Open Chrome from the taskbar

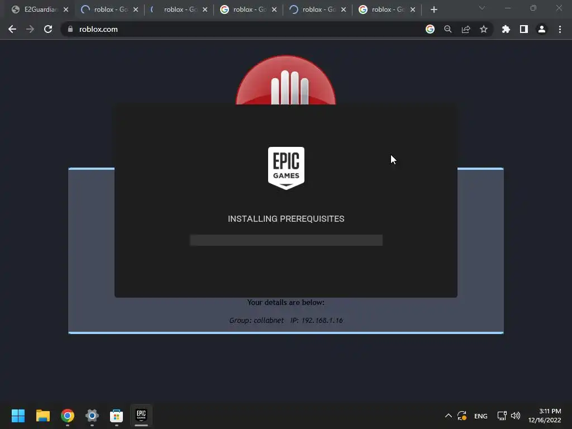pyautogui.click(x=68, y=416)
